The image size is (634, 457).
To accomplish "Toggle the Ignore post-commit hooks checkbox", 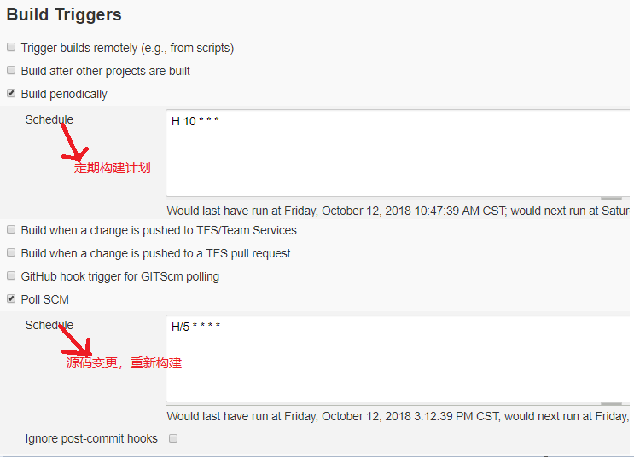I will tap(173, 438).
